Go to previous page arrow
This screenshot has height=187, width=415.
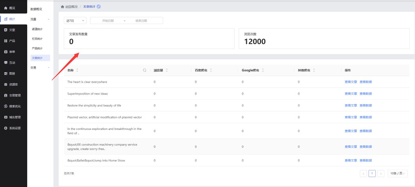[x=363, y=173]
